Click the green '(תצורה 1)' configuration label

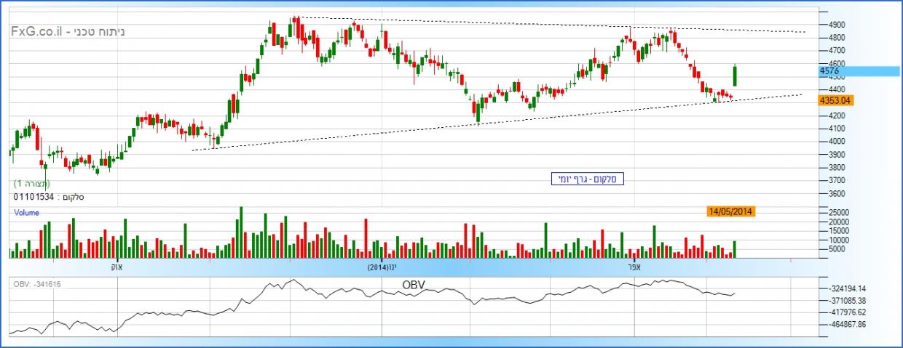[32, 184]
